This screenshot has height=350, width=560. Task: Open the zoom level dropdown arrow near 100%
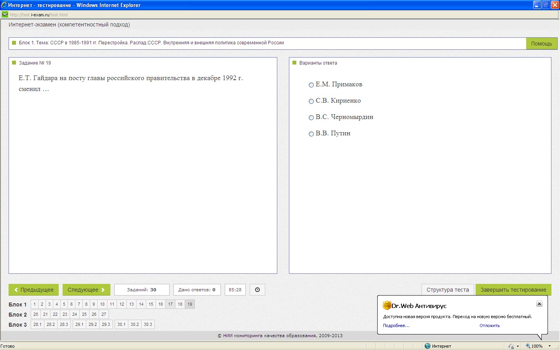point(549,346)
